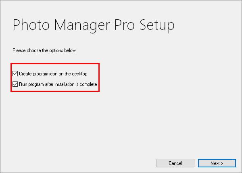Click the word "desktop" in the first option

point(79,74)
